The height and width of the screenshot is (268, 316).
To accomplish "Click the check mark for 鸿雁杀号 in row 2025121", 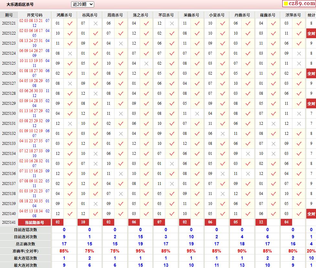I will (70, 23).
